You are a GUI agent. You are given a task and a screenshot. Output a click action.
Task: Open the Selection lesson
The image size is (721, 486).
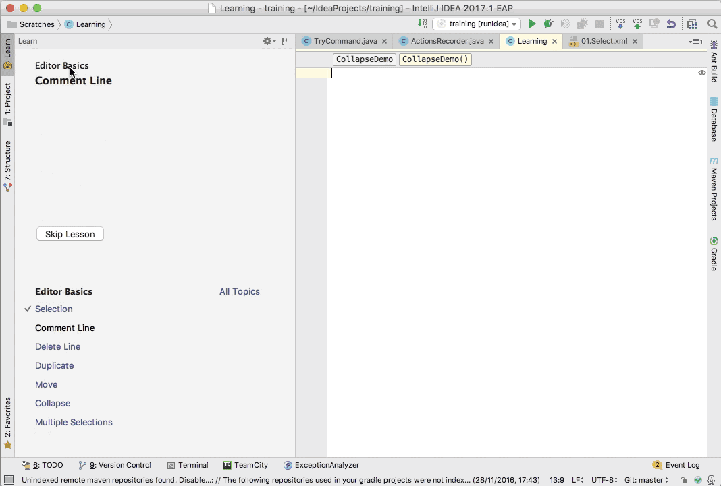click(x=54, y=309)
